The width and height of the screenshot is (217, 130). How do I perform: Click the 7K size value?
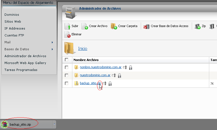click(212, 84)
